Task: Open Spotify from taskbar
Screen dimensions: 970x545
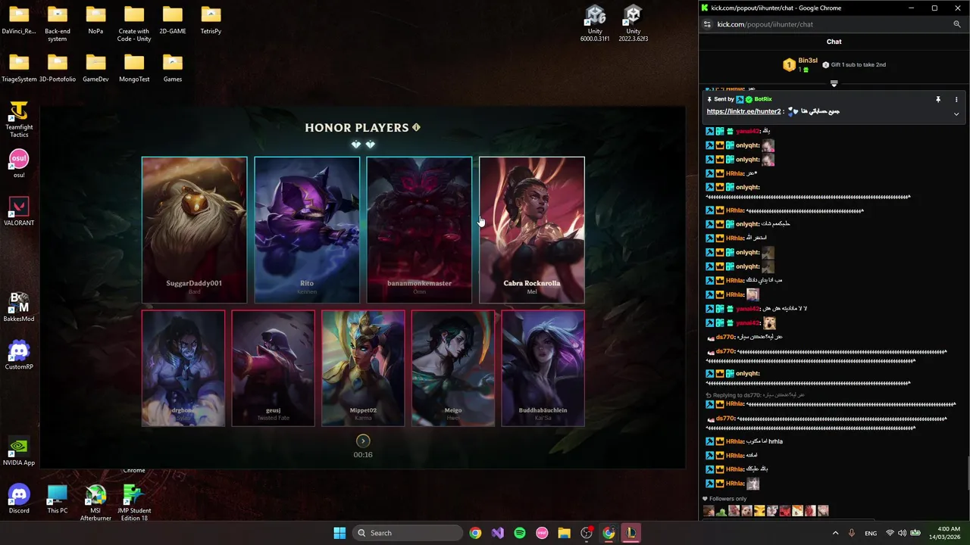Action: tap(520, 533)
